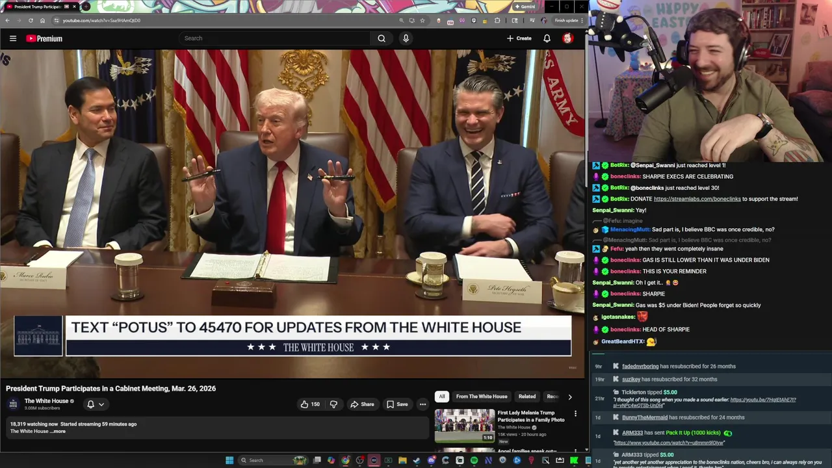
Task: Open YouTube notifications bell
Action: (547, 38)
